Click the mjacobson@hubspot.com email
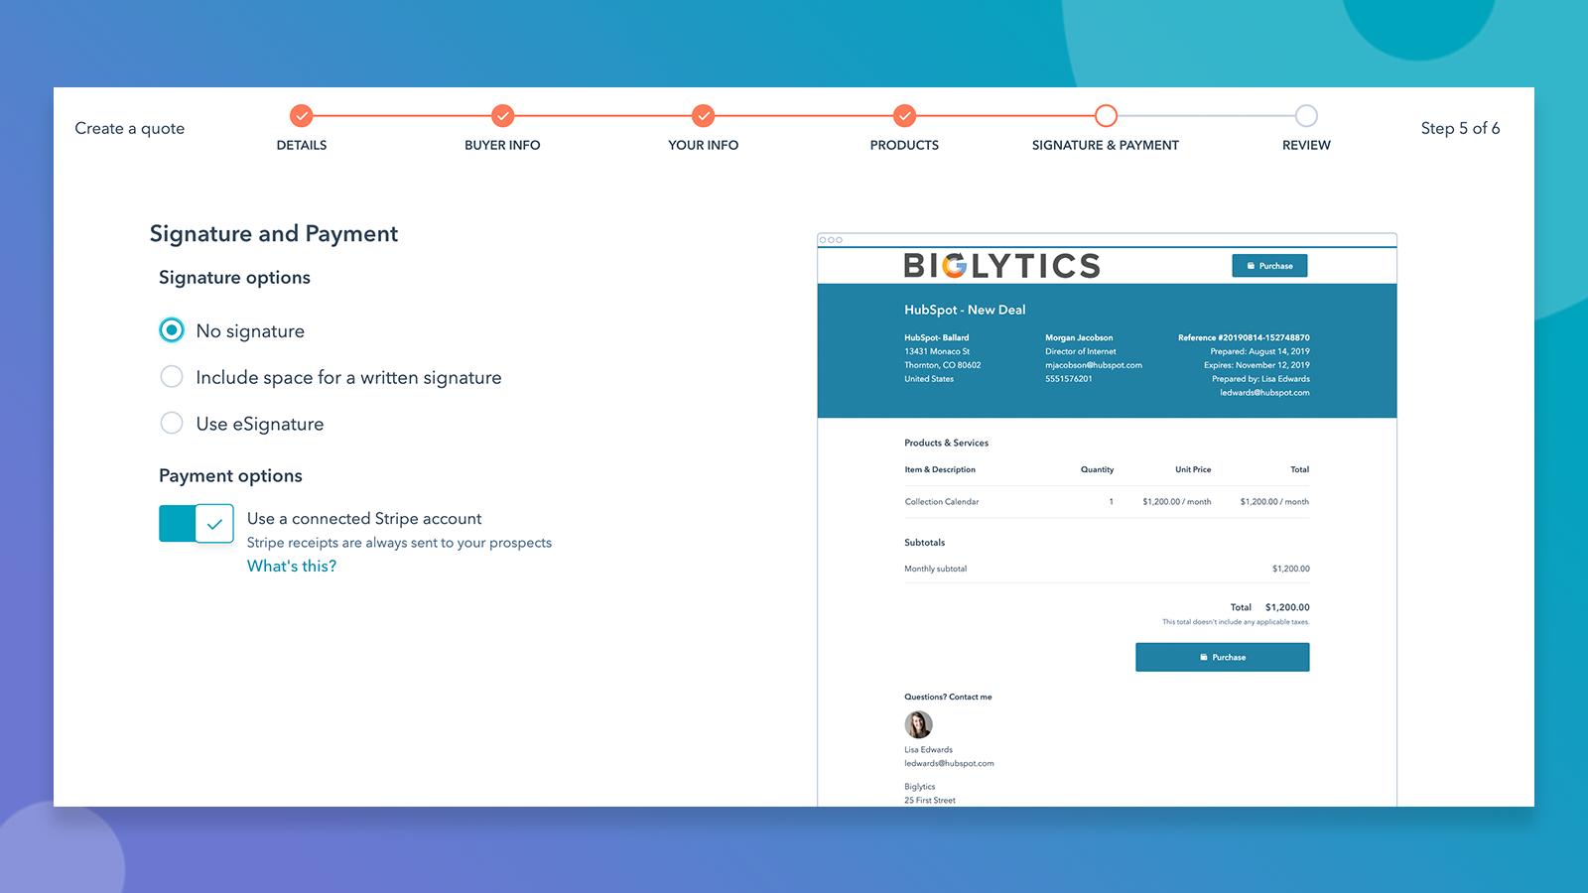 click(1094, 365)
